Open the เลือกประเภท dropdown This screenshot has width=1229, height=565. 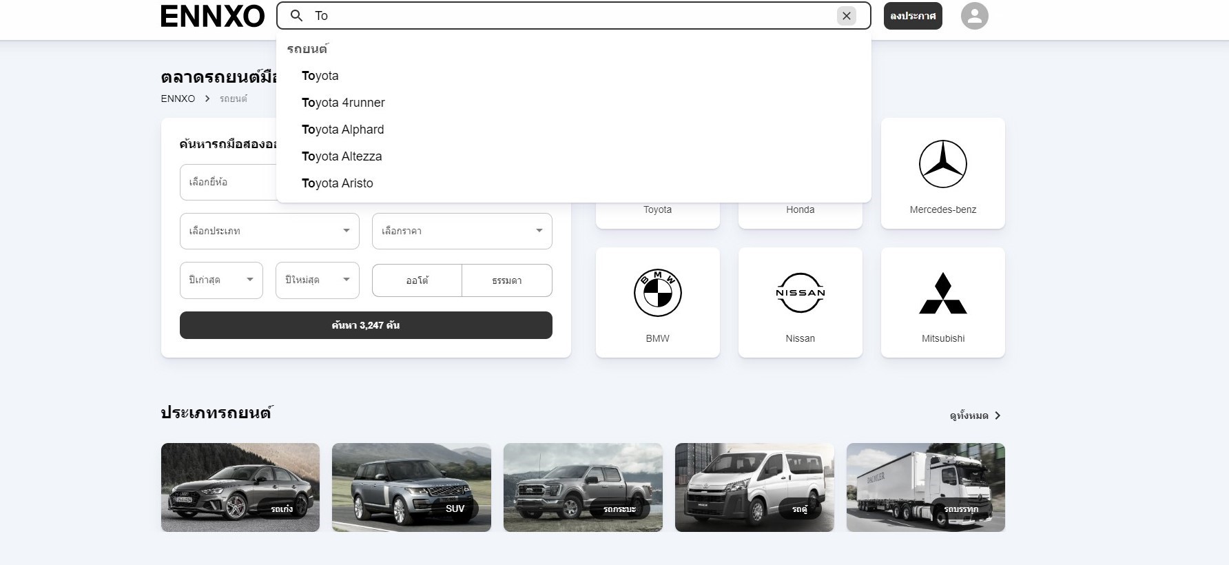[269, 231]
